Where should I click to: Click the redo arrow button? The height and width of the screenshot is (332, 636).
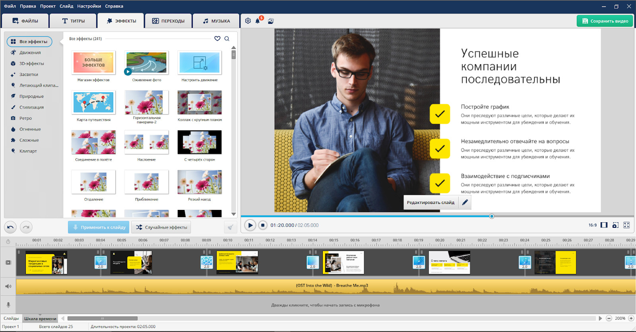pos(26,227)
